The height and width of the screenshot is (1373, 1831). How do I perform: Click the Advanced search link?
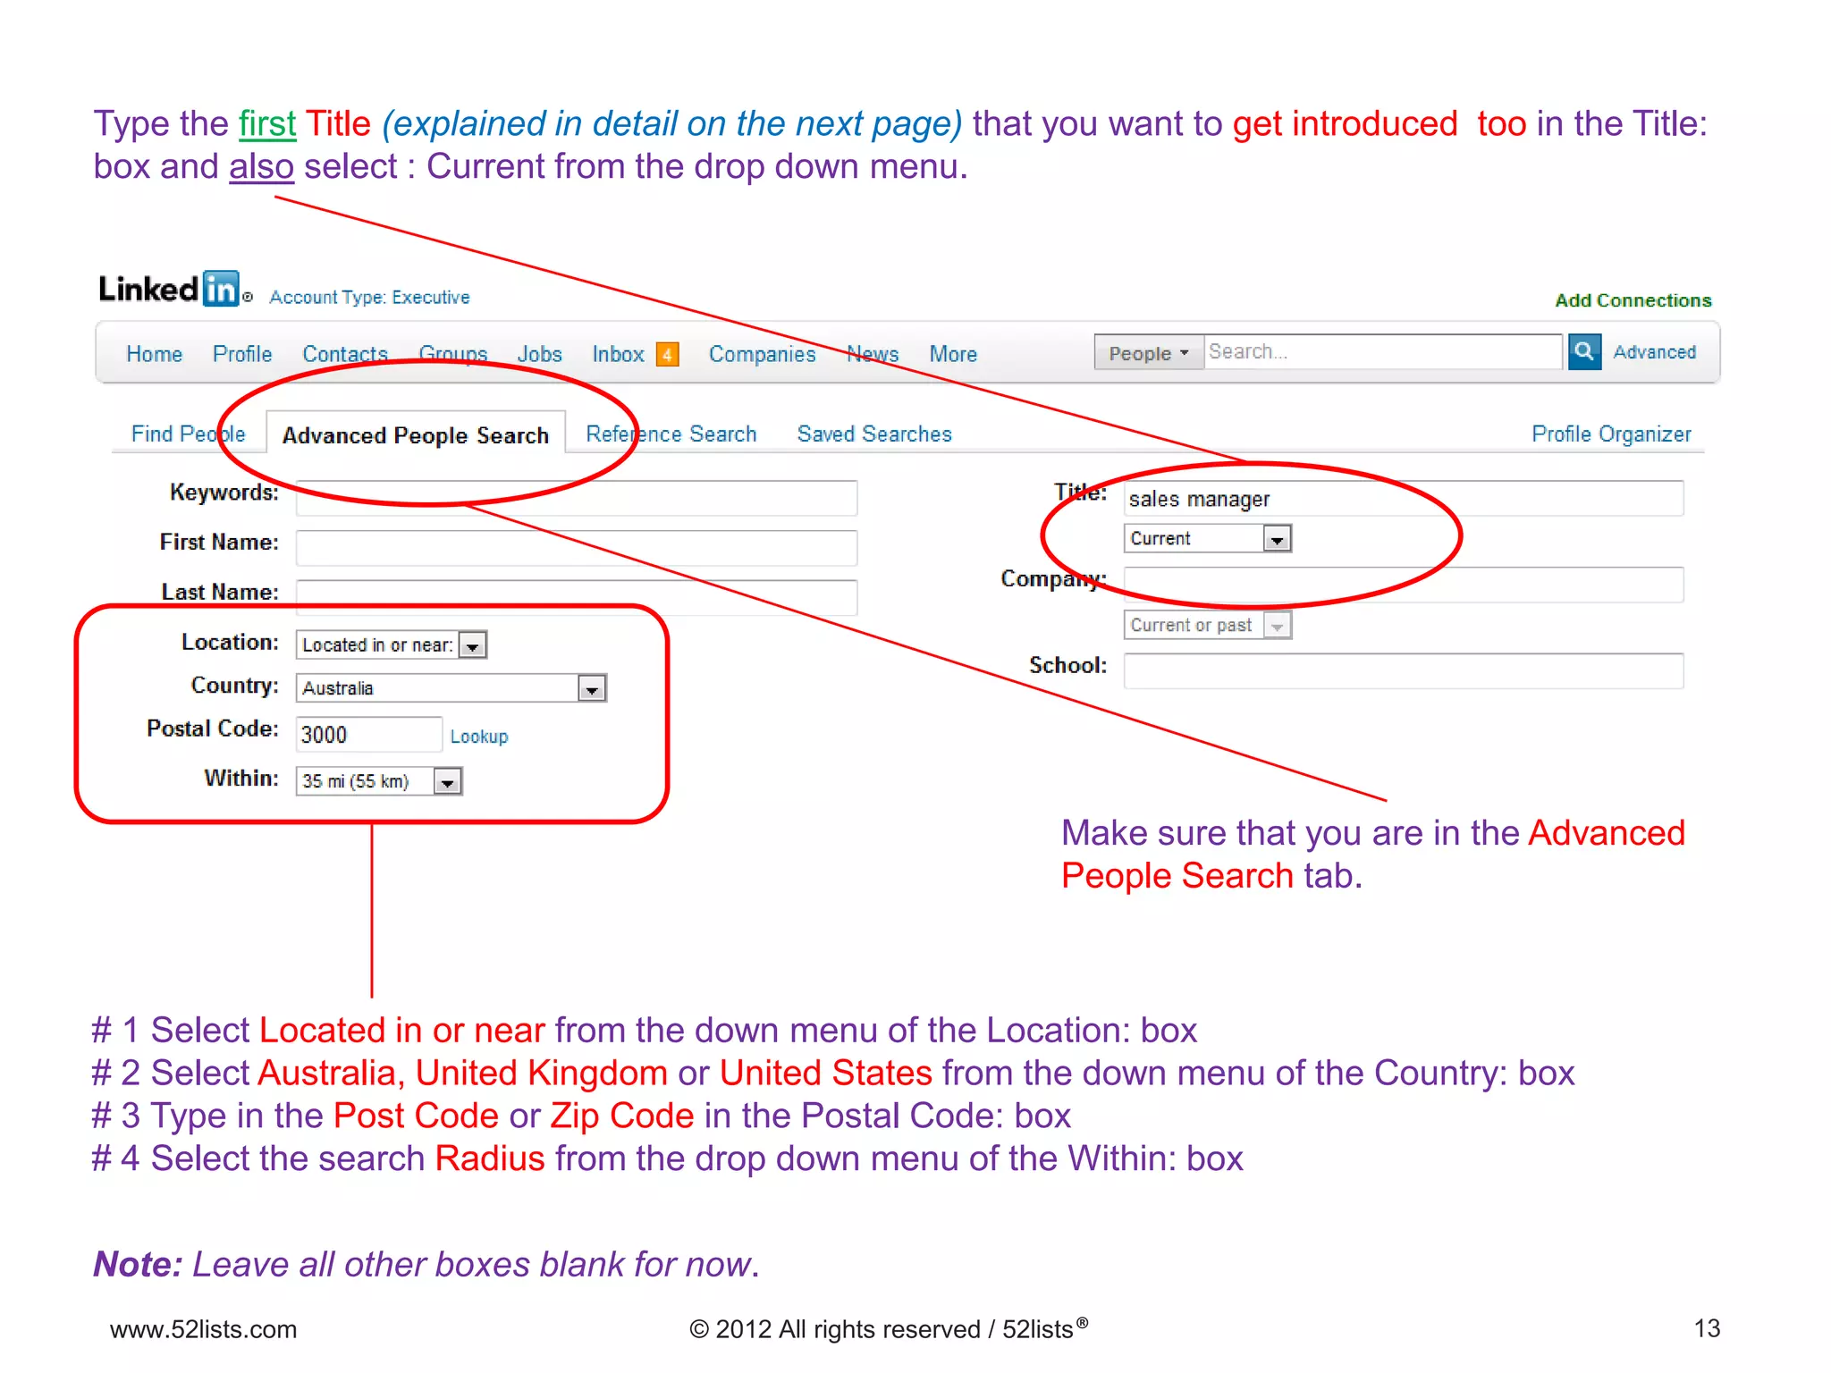(x=1654, y=352)
